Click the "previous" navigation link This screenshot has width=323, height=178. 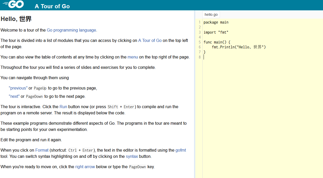(18, 88)
